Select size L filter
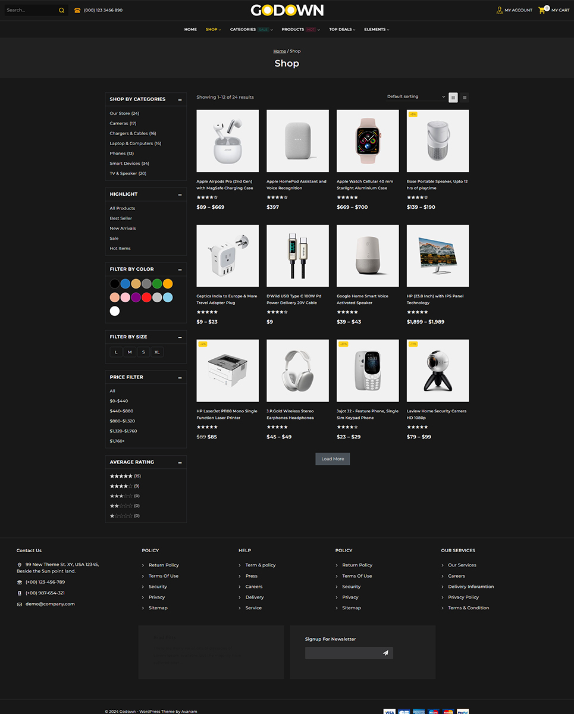 (x=116, y=352)
